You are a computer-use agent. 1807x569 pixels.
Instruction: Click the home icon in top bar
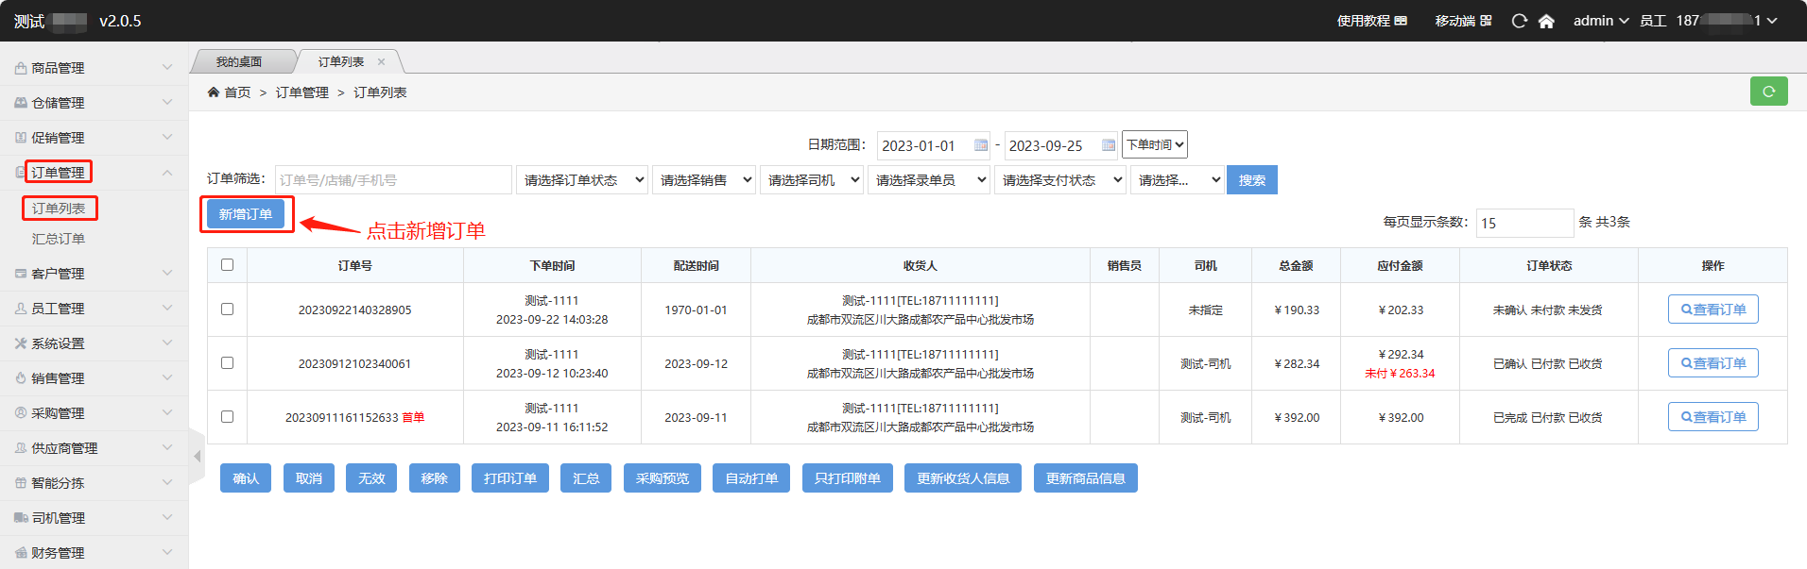coord(1546,21)
